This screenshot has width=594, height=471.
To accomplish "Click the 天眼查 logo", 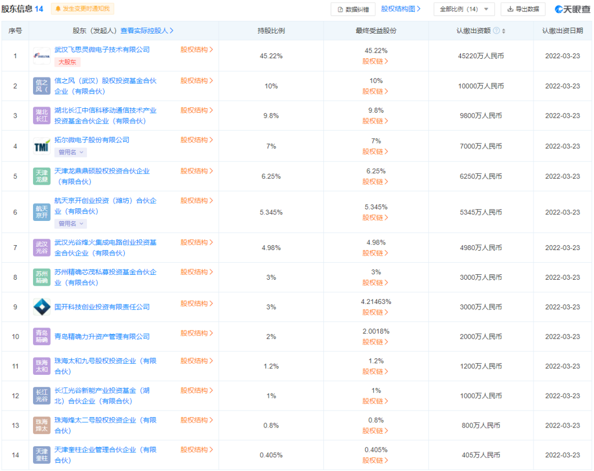I will [x=573, y=9].
